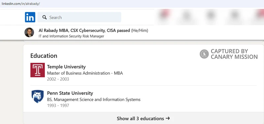Click the Captured by Canary Mission watermark text
Image resolution: width=264 pixels, height=124 pixels.
point(234,54)
